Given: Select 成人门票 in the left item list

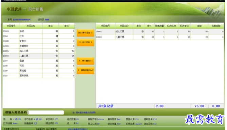Looking at the screenshot, I should [39, 51].
